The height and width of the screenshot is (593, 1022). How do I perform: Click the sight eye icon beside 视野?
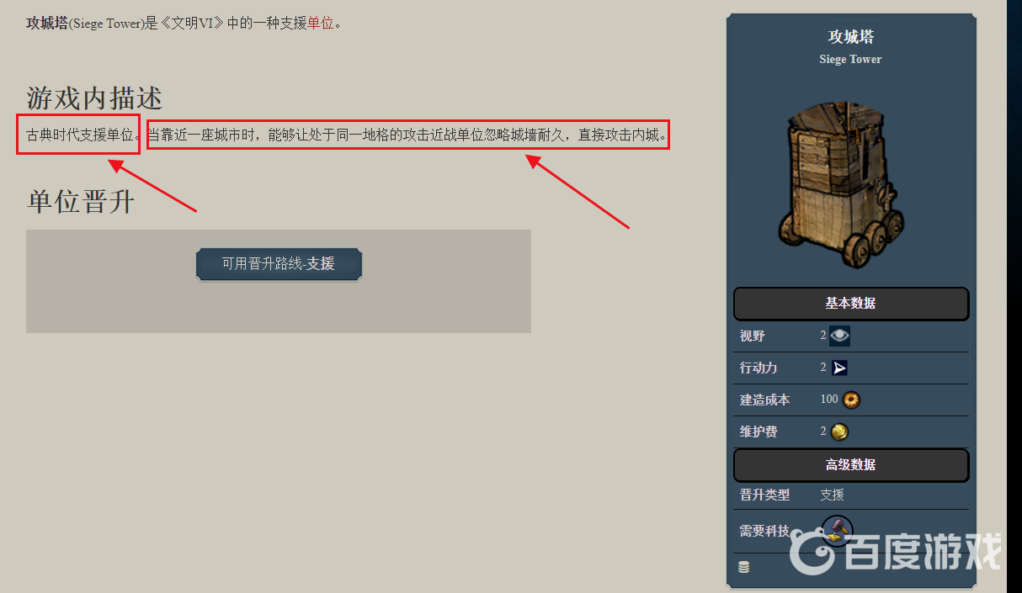click(x=839, y=336)
